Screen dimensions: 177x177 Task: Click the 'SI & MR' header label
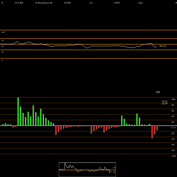19,3
